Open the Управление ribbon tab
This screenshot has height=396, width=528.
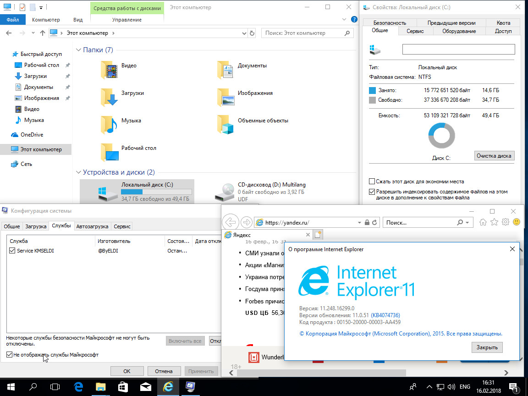127,20
